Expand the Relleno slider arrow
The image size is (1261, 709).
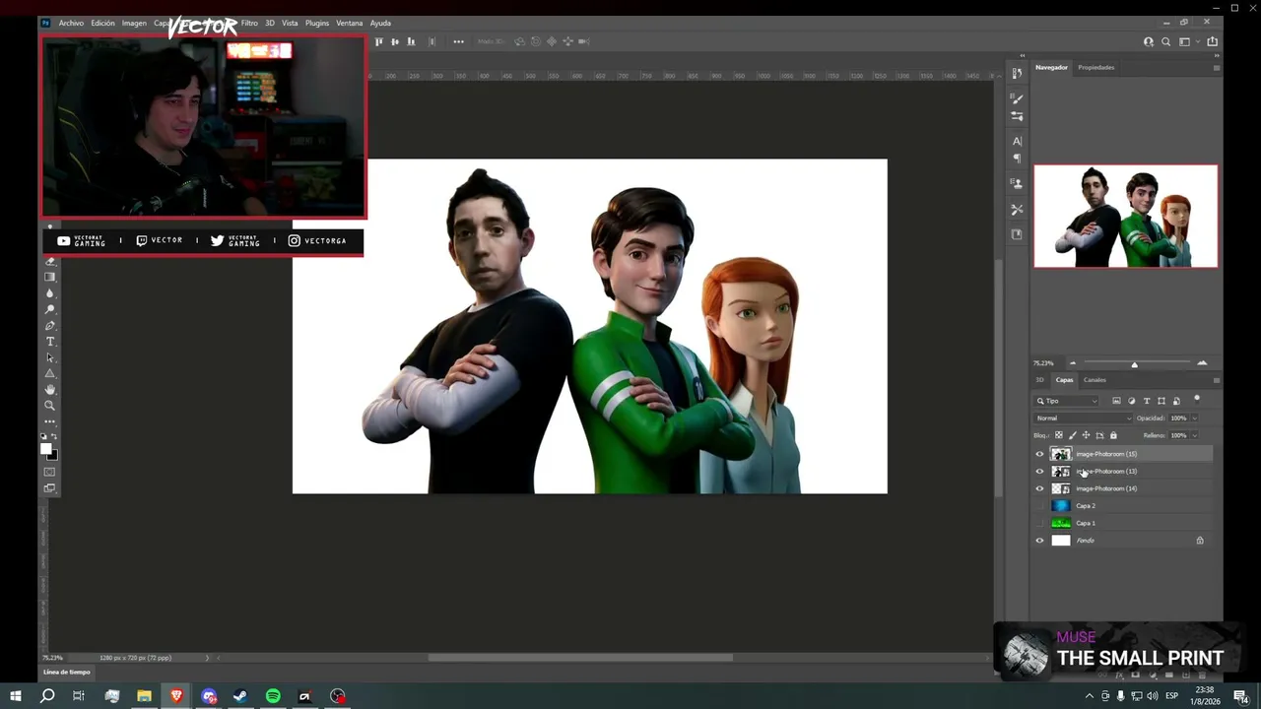(x=1194, y=435)
